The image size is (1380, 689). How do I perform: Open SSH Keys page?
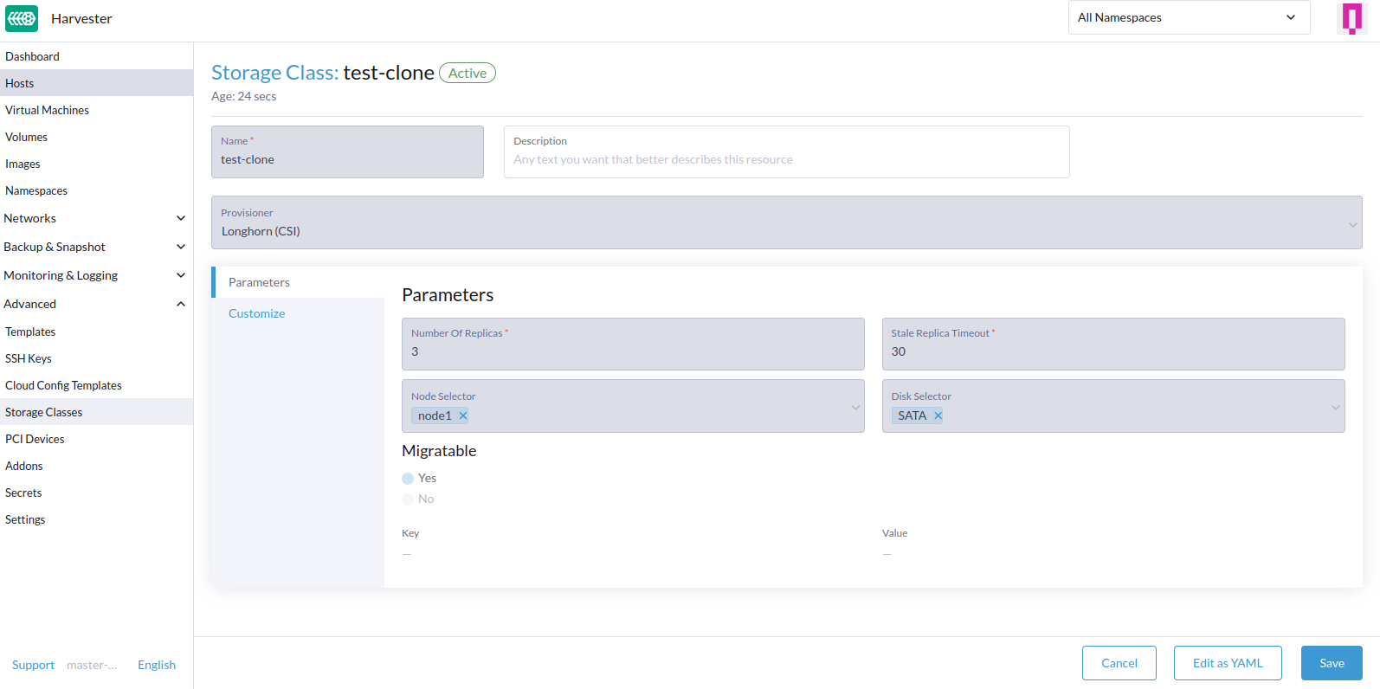[x=96, y=358]
